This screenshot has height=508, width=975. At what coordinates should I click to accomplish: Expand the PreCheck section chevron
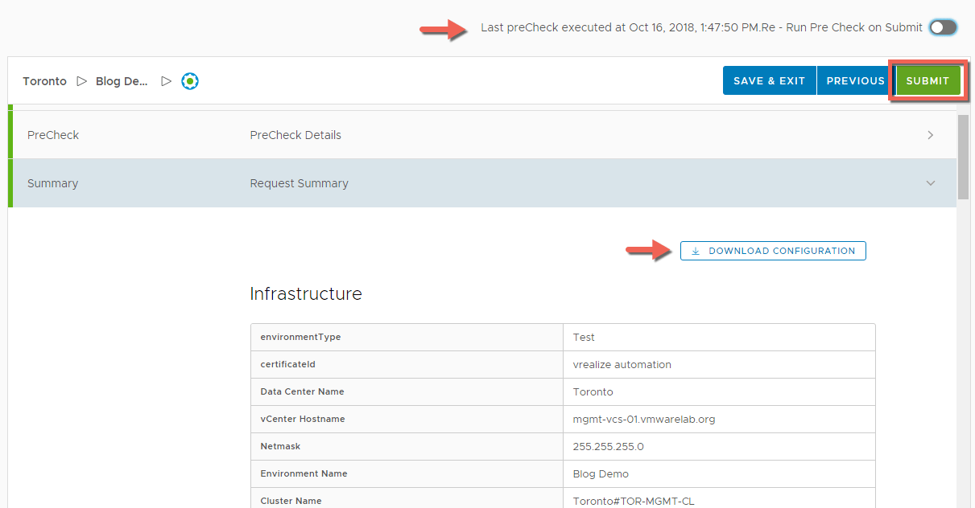coord(930,135)
